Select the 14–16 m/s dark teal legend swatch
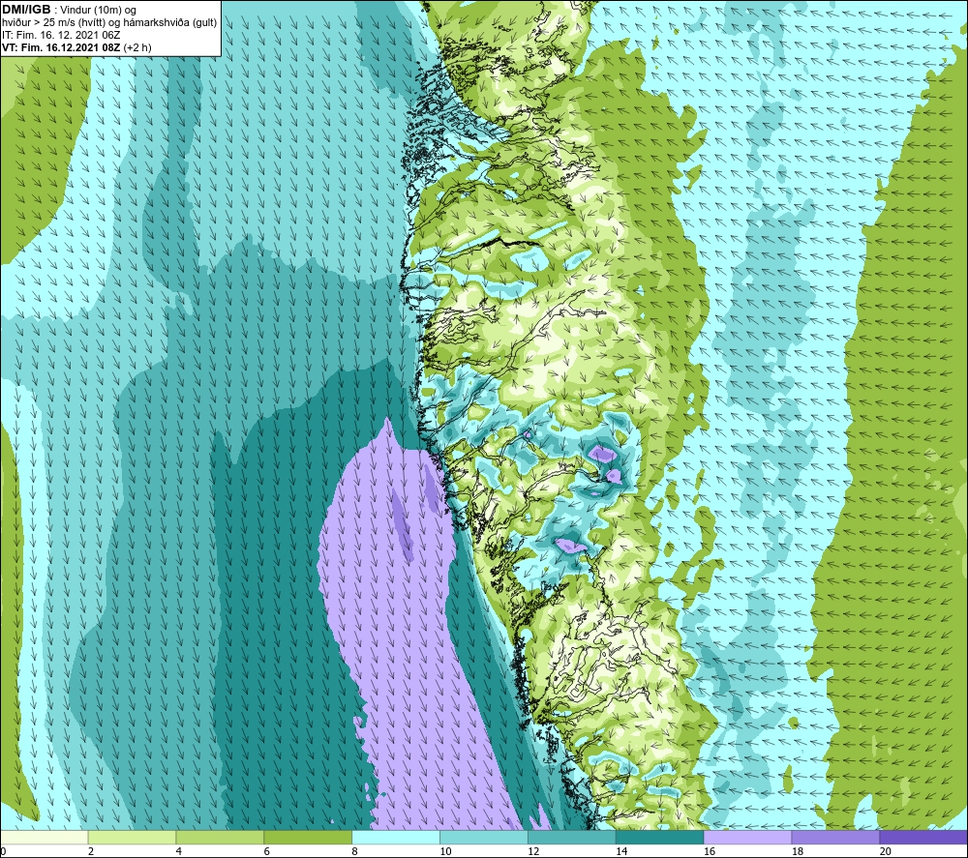This screenshot has width=968, height=858. (x=660, y=838)
